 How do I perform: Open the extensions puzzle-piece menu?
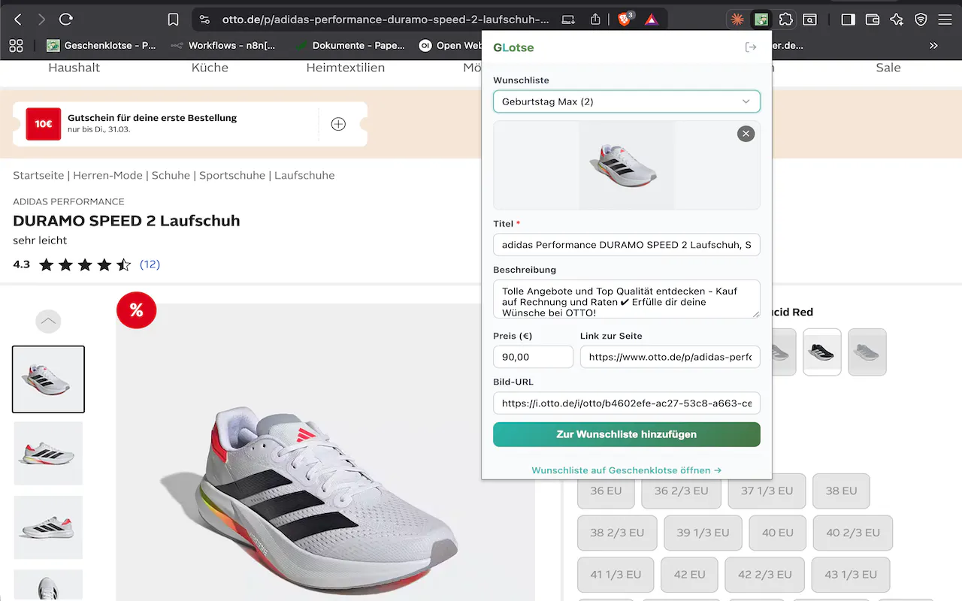coord(785,20)
